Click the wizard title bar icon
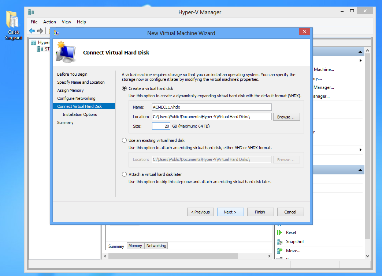This screenshot has width=382, height=276. 56,33
